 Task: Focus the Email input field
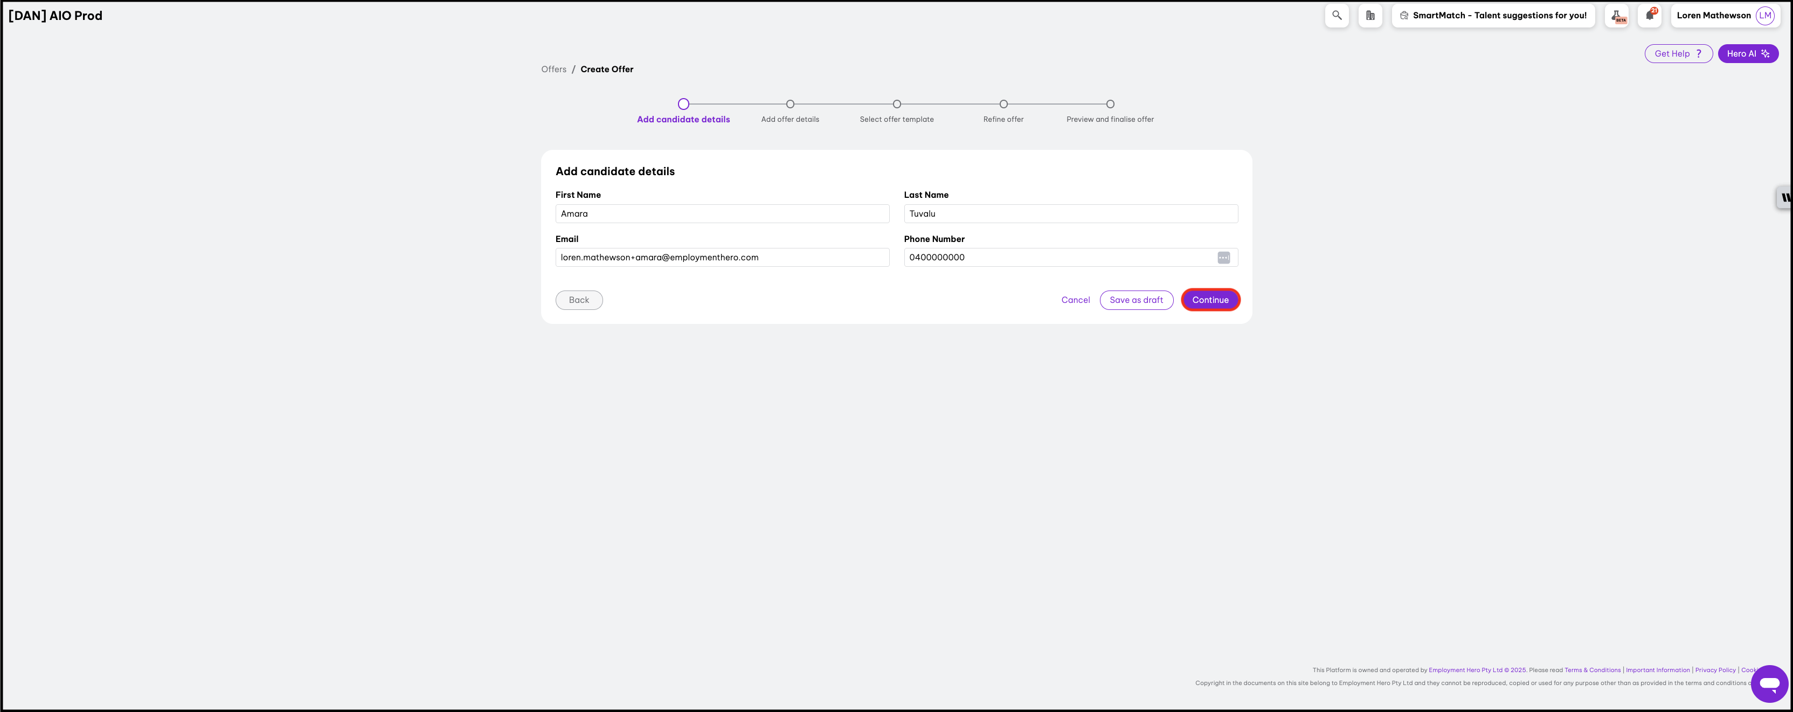(722, 258)
